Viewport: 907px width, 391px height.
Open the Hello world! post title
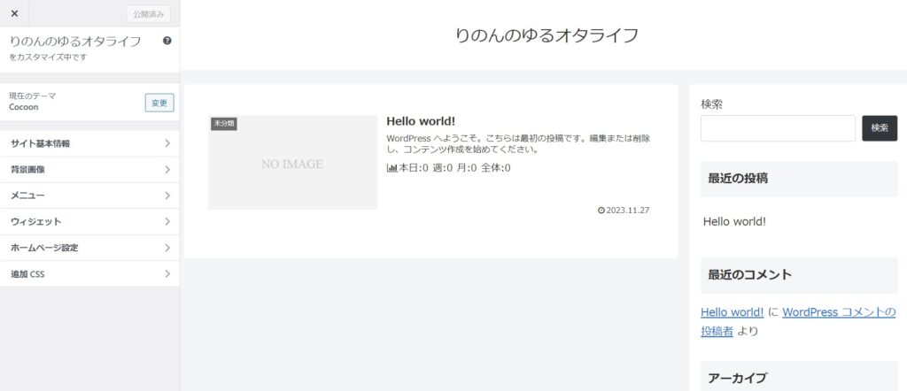421,121
